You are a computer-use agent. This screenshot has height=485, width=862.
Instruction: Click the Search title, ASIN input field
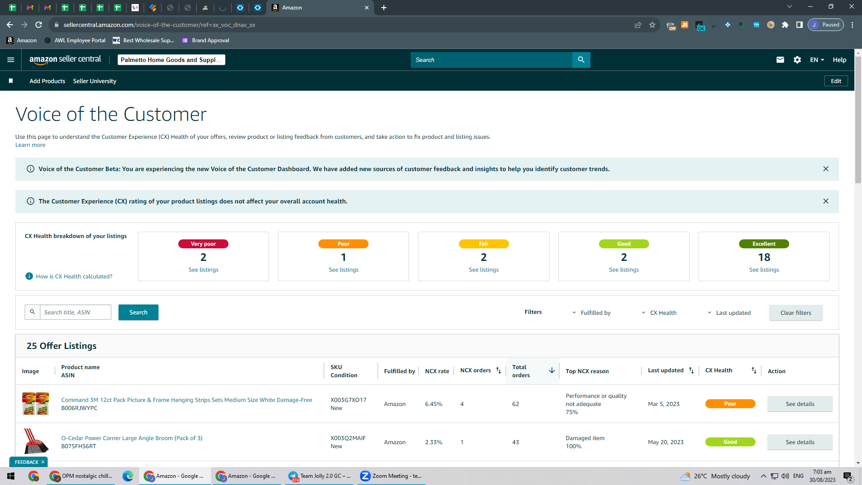[75, 312]
